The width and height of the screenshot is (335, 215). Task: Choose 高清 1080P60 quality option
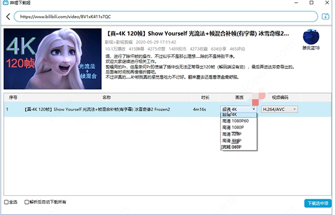click(238, 121)
